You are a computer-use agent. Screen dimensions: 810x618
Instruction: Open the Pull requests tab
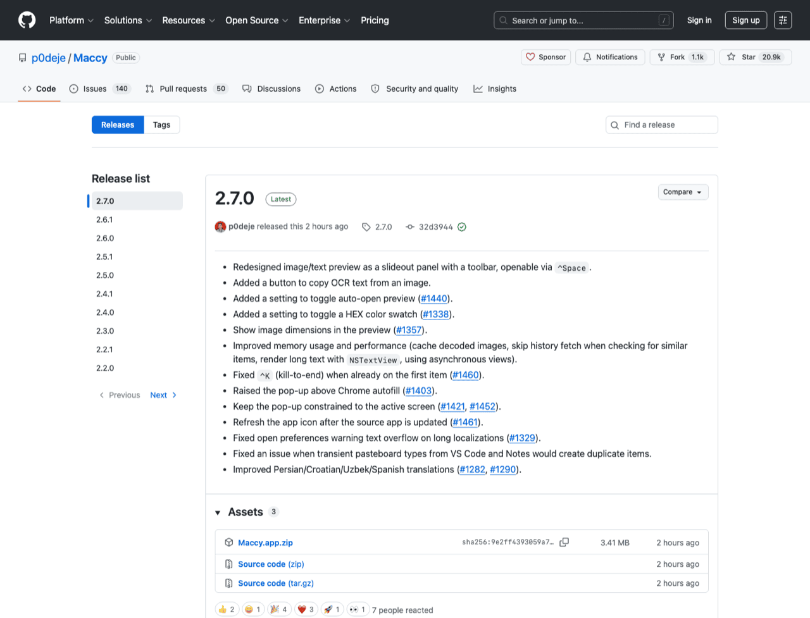(x=186, y=89)
